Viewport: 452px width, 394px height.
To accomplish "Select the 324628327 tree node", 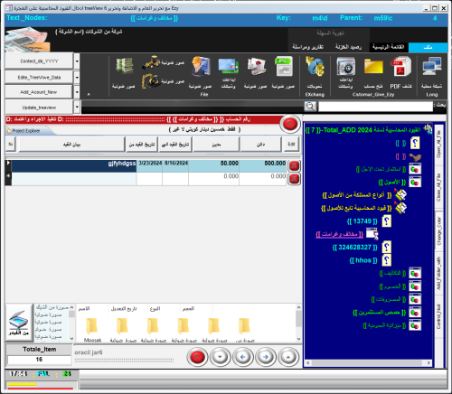I will 354,248.
